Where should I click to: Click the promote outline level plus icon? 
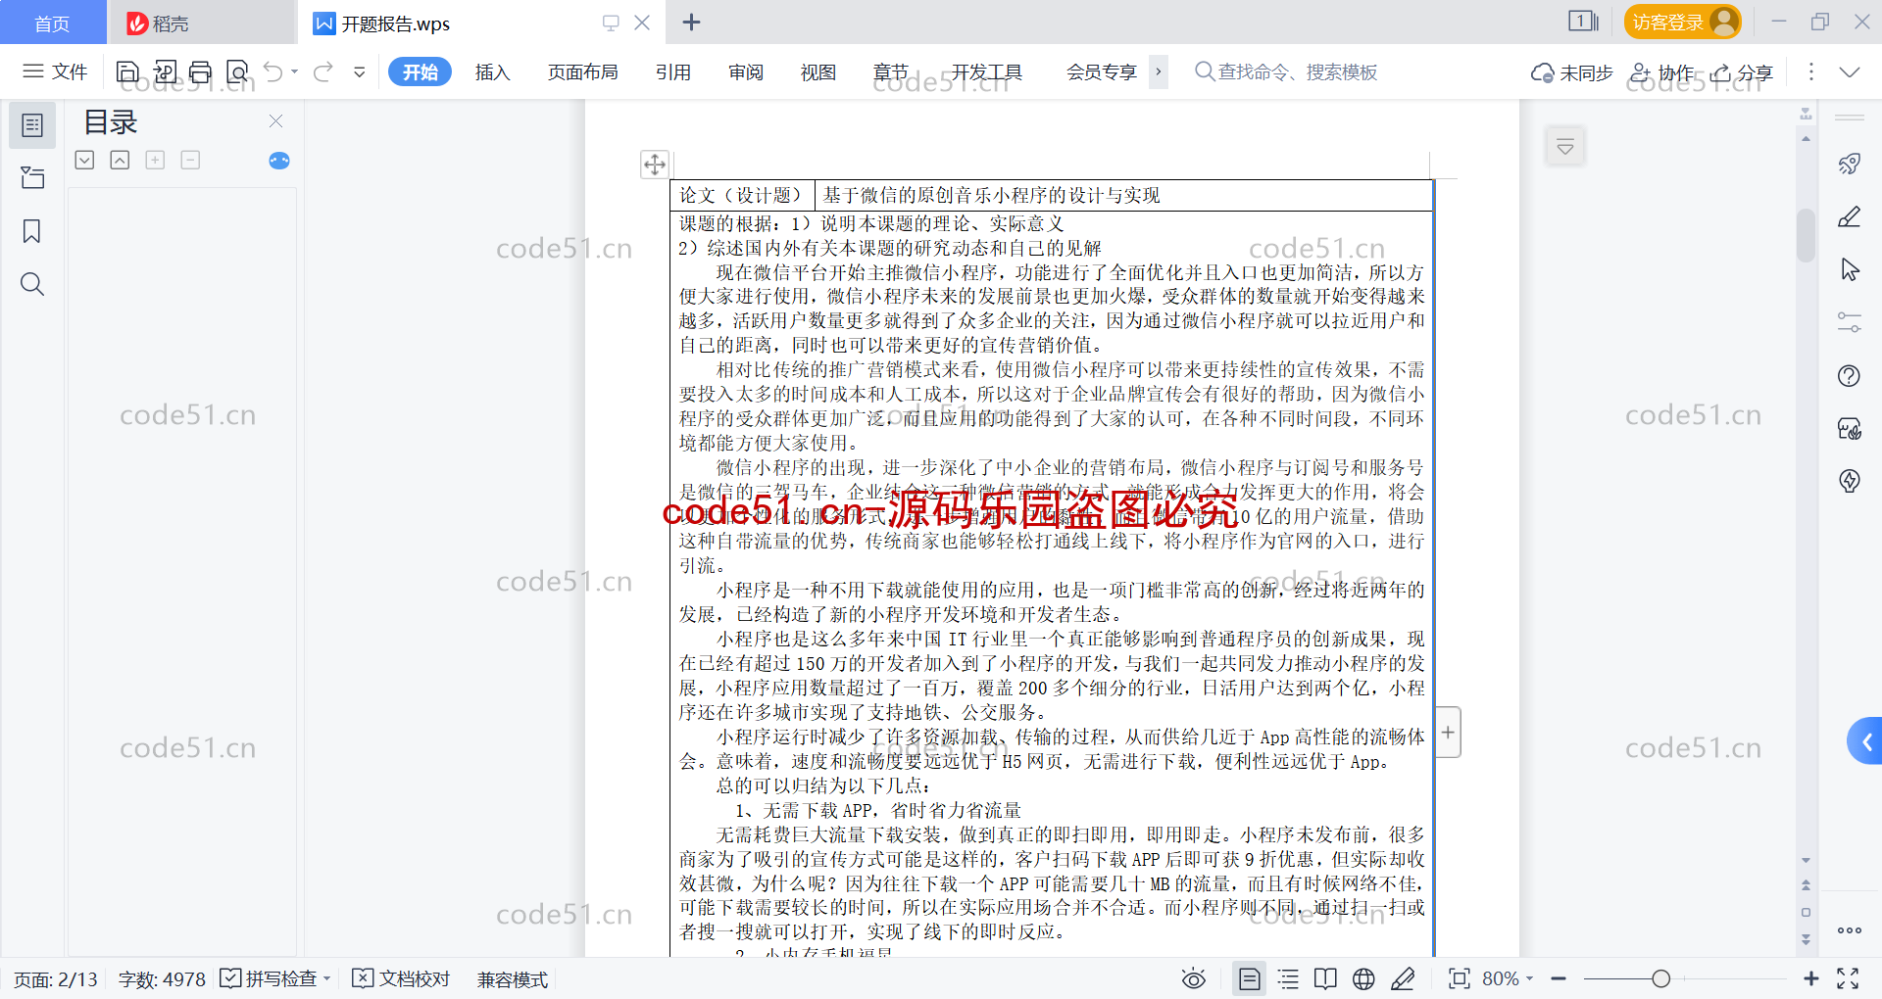coord(155,160)
